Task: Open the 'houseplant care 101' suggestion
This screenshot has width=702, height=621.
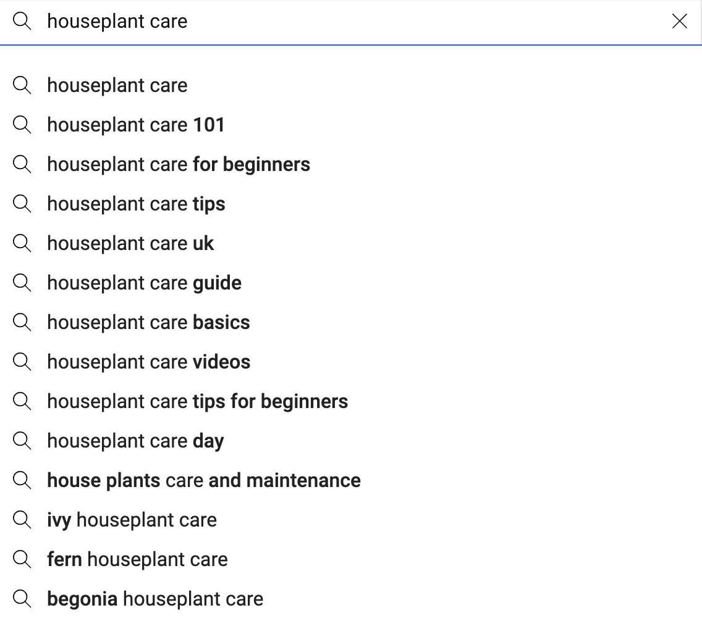Action: click(136, 125)
